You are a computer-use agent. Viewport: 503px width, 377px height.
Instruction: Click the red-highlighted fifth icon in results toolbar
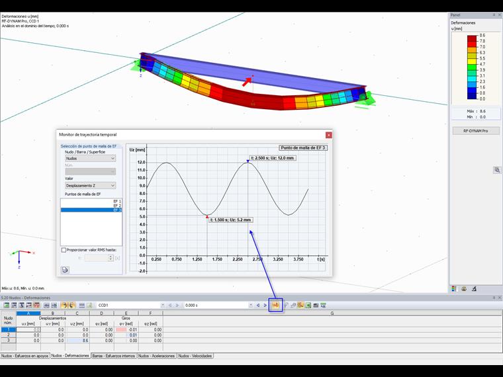point(36,305)
